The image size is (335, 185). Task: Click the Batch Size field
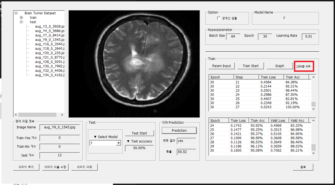[x=233, y=36]
